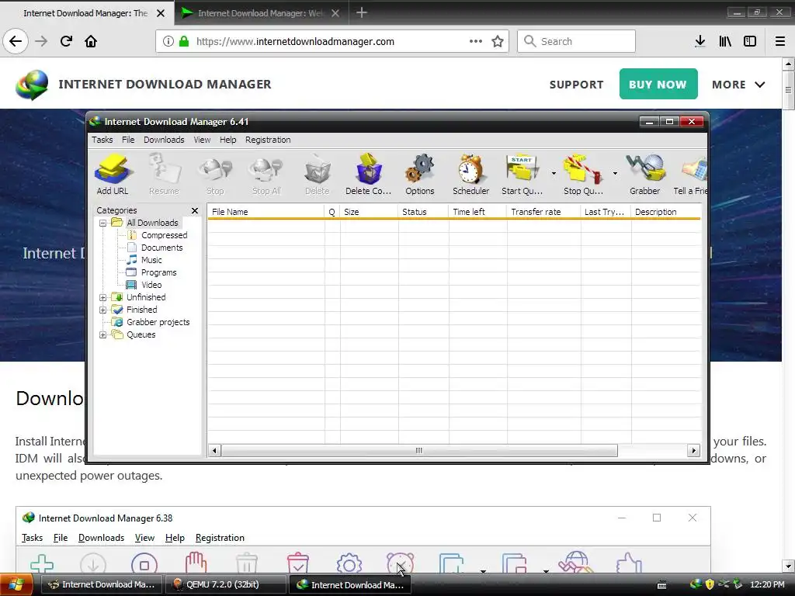Open the Scheduler clock icon
This screenshot has width=795, height=596.
point(471,175)
